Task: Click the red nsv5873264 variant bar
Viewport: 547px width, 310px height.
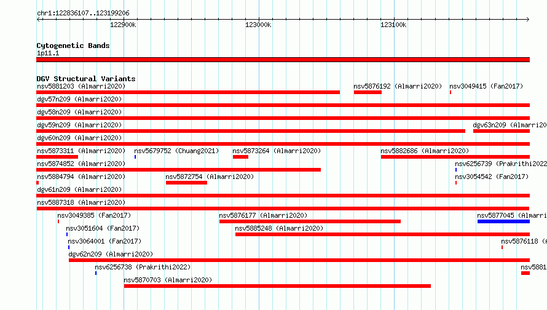Action: point(240,157)
